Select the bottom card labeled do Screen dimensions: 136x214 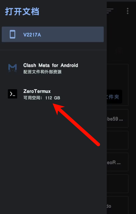click(x=117, y=205)
